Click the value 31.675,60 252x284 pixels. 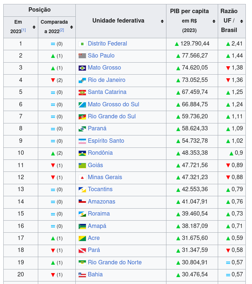click(x=195, y=238)
